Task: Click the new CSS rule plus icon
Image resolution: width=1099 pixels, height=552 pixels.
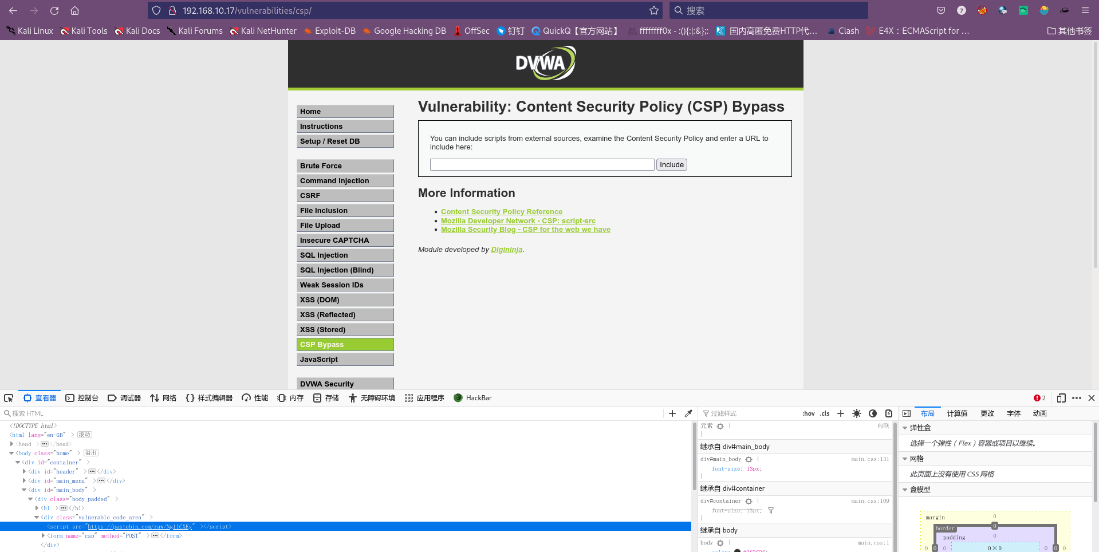Action: (x=840, y=413)
